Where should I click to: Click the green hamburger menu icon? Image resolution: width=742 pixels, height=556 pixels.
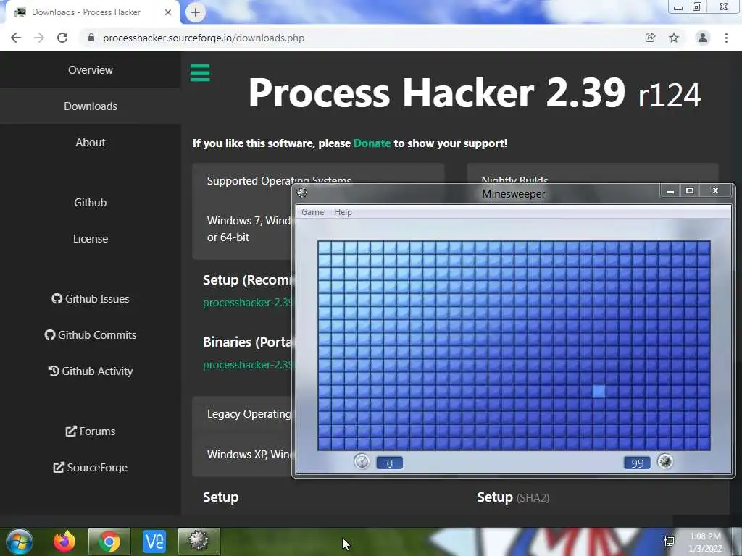200,73
